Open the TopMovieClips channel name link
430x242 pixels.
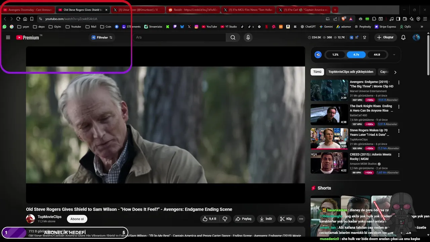point(49,217)
